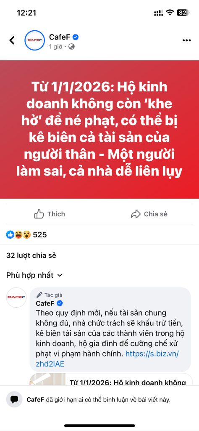Tap the CafeF page name in header

60,37
